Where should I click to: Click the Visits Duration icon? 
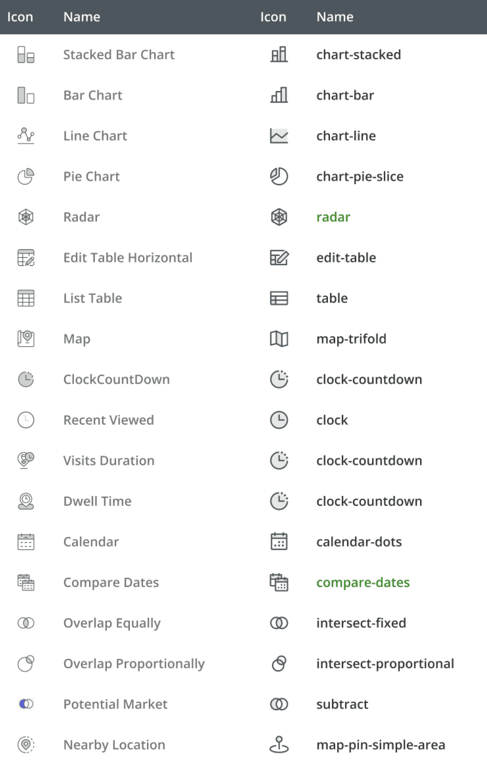coord(26,461)
